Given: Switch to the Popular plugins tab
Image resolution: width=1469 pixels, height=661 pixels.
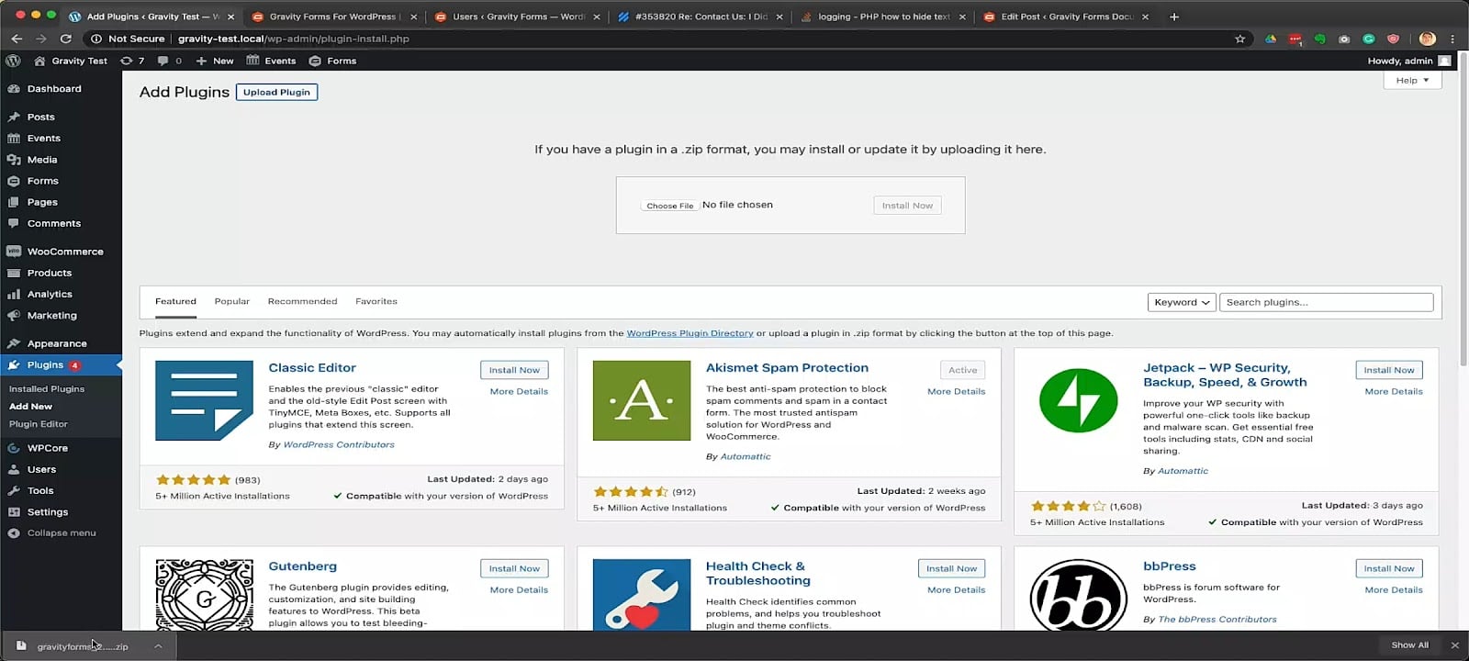Looking at the screenshot, I should click(232, 301).
